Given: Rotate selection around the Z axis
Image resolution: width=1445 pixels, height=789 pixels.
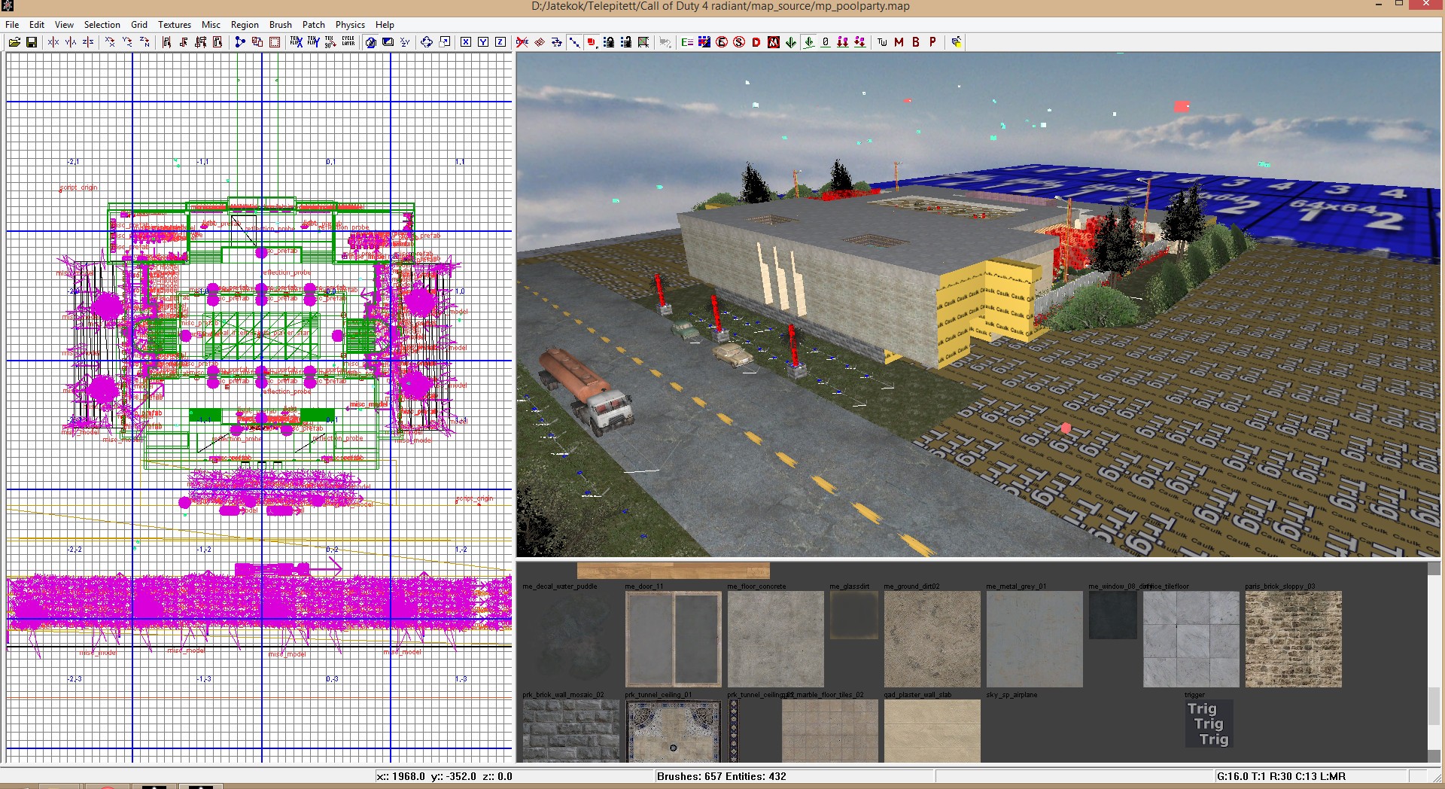Looking at the screenshot, I should 144,42.
